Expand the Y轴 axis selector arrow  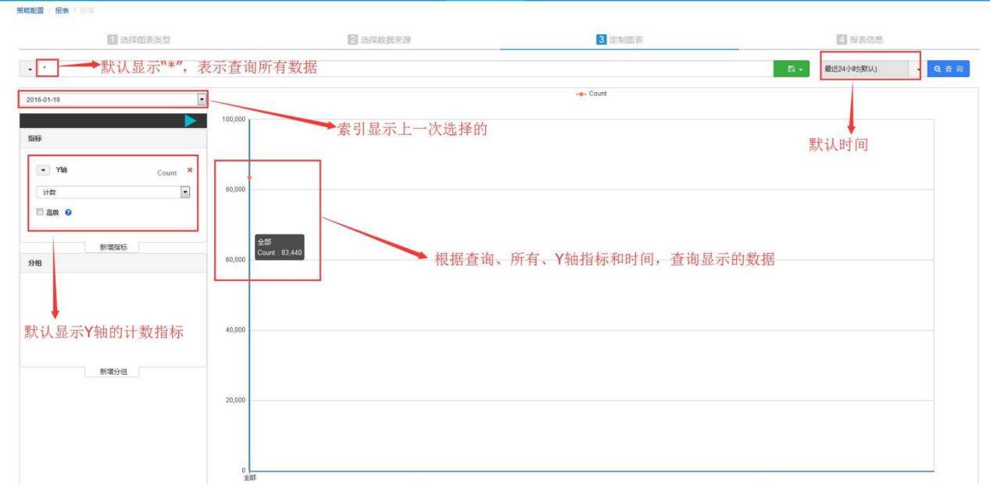tap(43, 170)
